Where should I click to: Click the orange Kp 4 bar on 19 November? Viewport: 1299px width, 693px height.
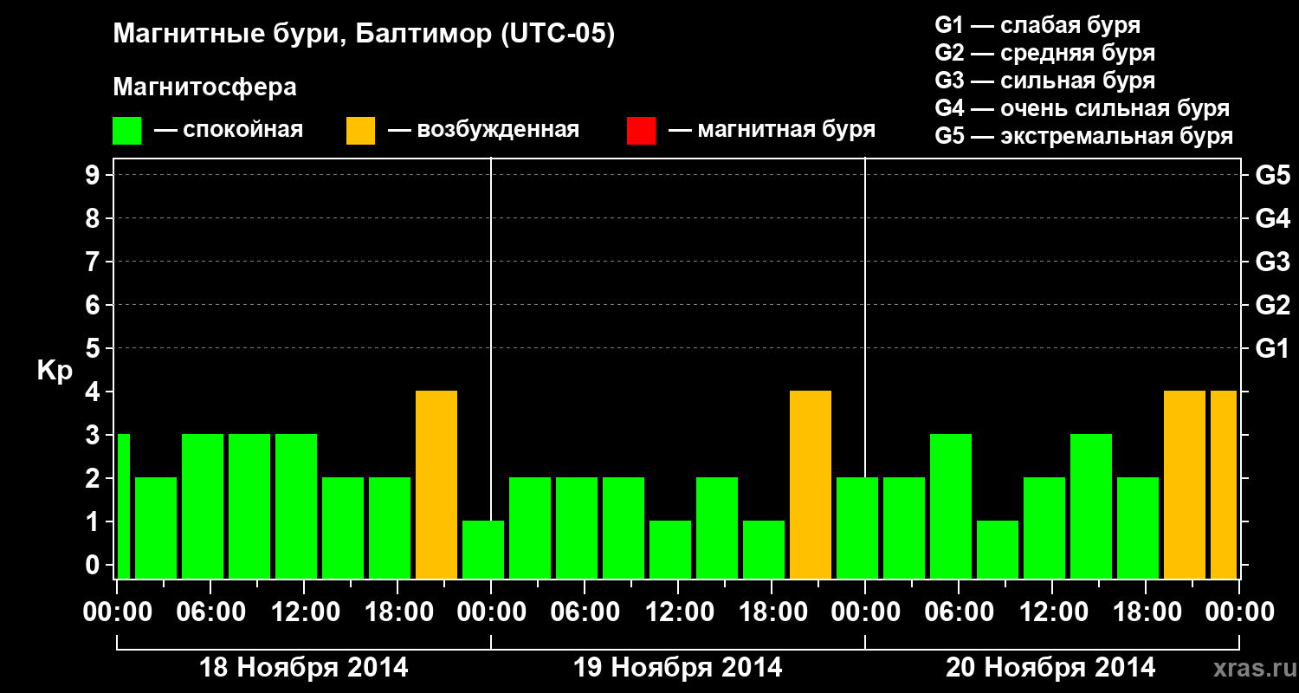(x=811, y=485)
